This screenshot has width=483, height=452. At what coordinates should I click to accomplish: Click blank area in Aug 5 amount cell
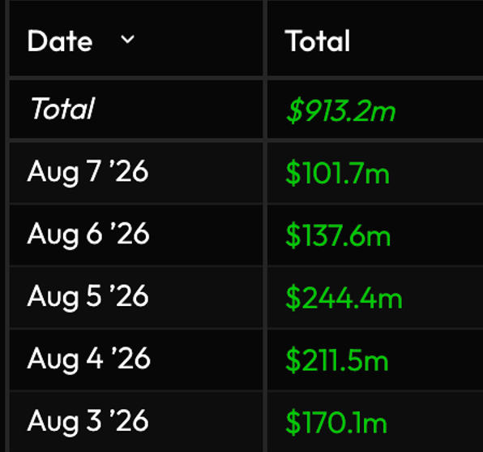pyautogui.click(x=443, y=298)
